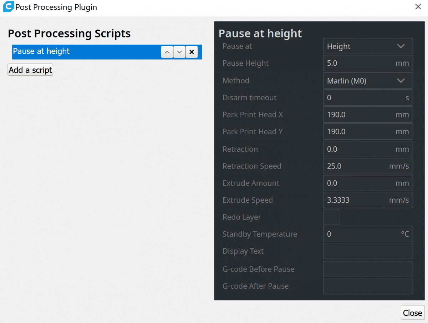Edit the Pause Height value field
The height and width of the screenshot is (323, 428).
[358, 63]
